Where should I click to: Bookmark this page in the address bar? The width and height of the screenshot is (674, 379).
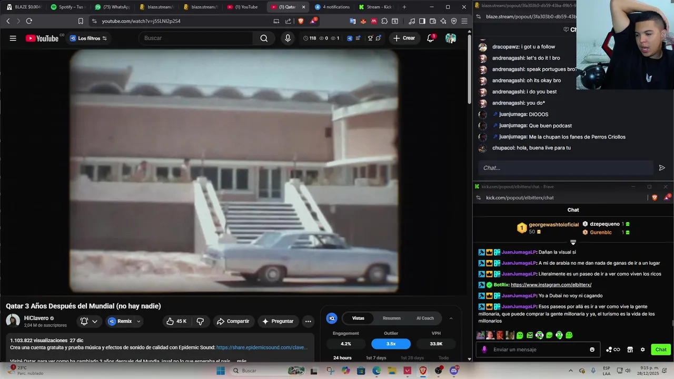[x=81, y=21]
